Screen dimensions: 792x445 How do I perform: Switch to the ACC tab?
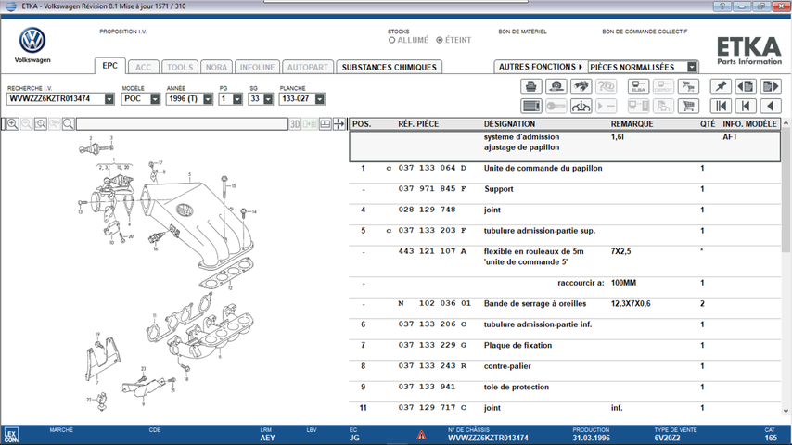click(x=143, y=67)
